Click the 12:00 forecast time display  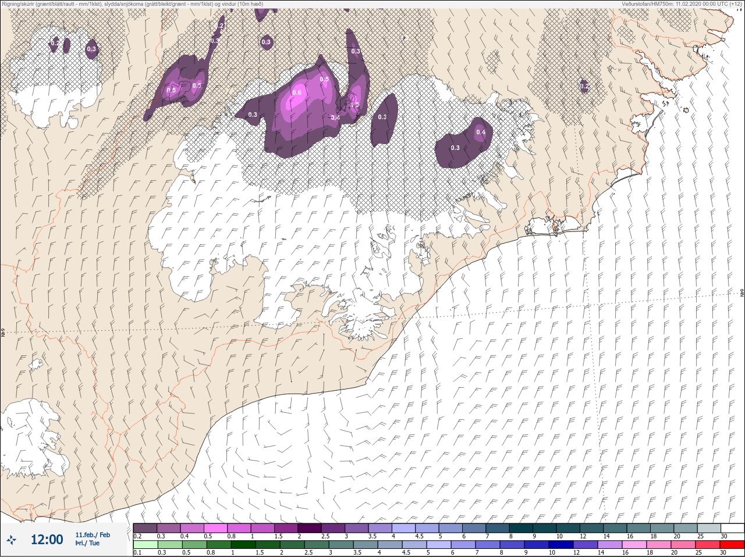pyautogui.click(x=47, y=540)
